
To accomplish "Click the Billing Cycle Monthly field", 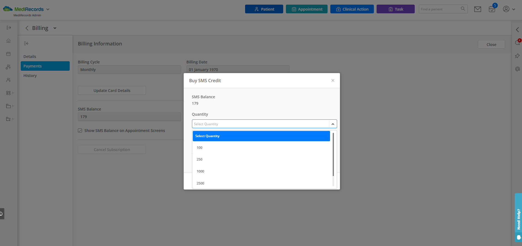I will [129, 70].
